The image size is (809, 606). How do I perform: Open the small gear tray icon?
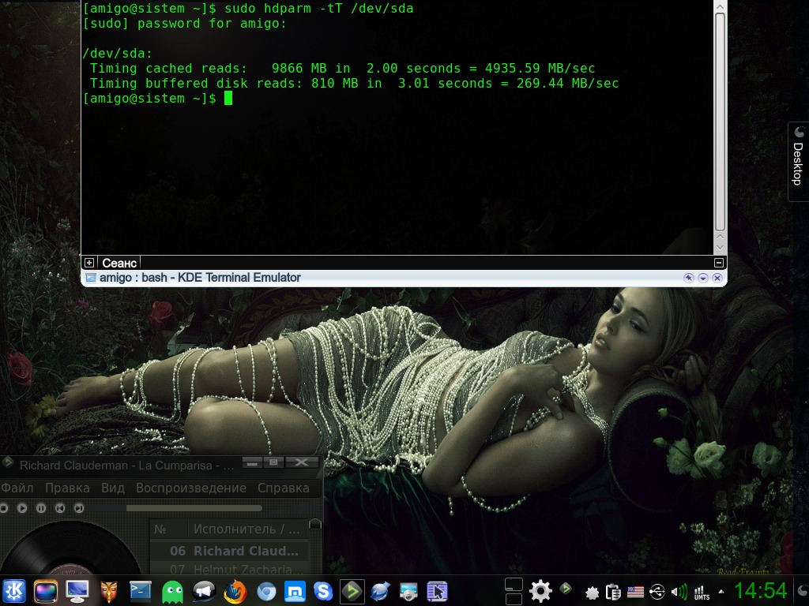(593, 593)
